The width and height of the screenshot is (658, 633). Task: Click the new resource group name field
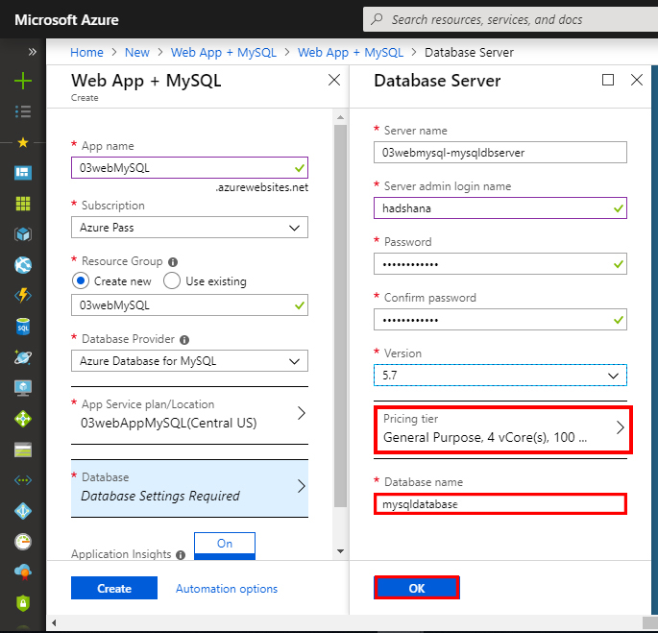tap(189, 305)
